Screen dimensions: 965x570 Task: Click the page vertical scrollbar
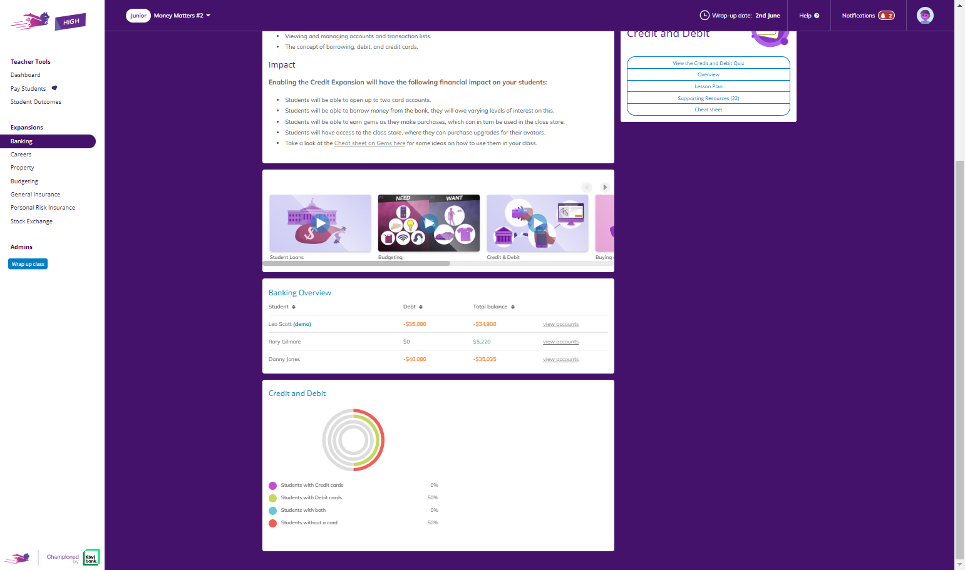pyautogui.click(x=959, y=360)
